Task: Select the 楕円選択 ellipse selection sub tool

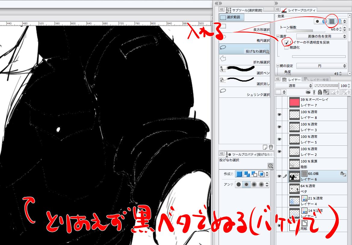Action: click(x=245, y=38)
